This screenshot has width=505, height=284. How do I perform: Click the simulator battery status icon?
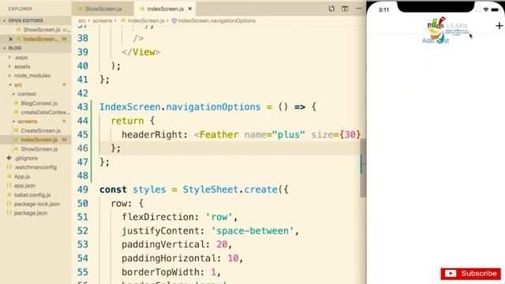495,9
